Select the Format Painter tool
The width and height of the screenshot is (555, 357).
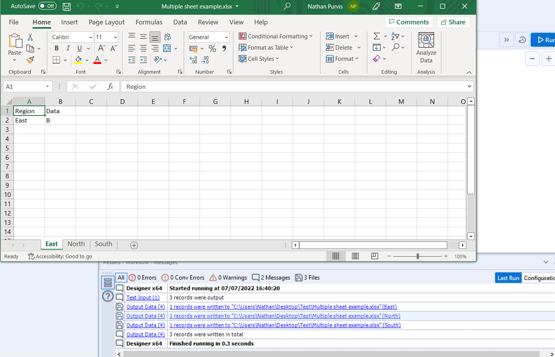[30, 60]
